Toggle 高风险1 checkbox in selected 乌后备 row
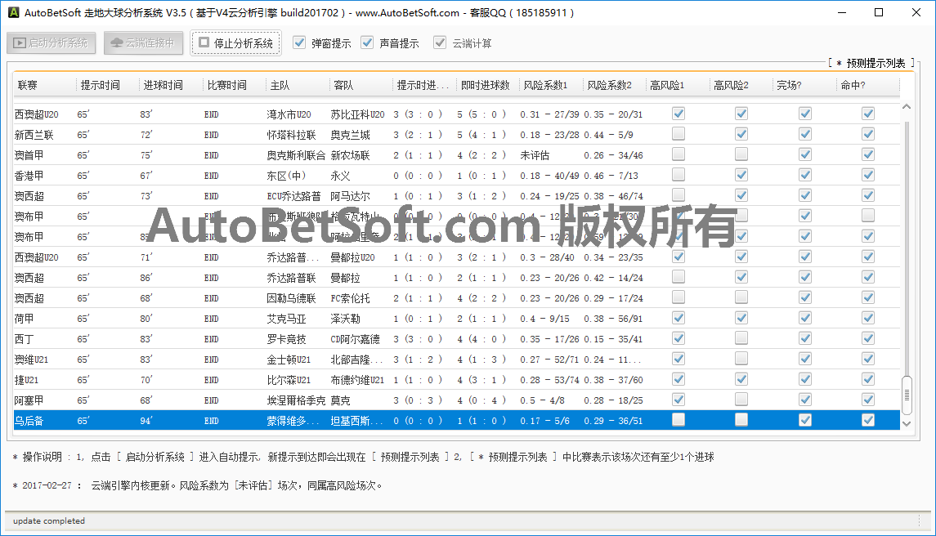The height and width of the screenshot is (536, 936). pos(678,420)
